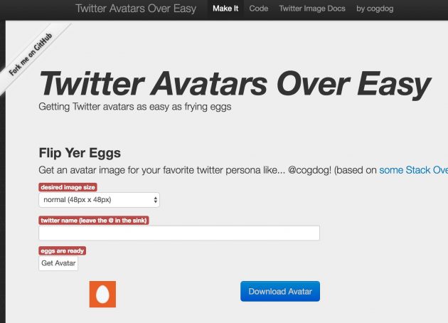
Task: Open the Code nav item
Action: coord(259,9)
